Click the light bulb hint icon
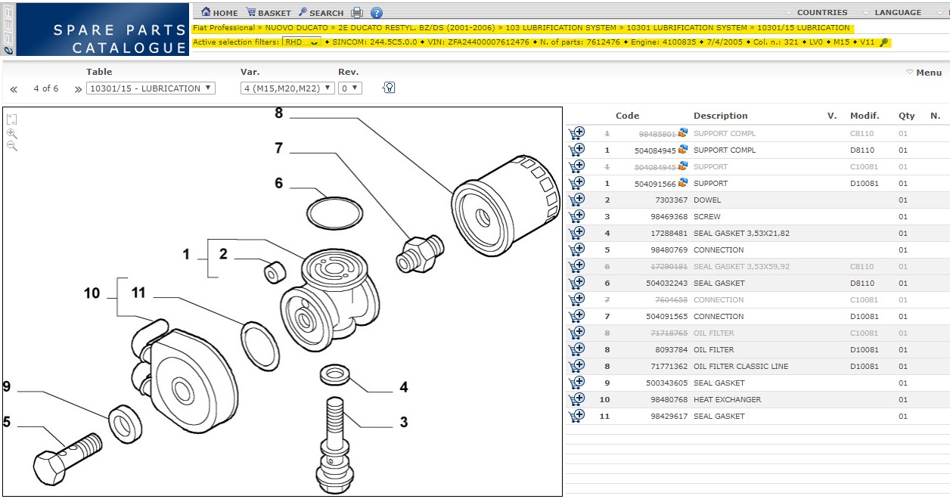Image resolution: width=950 pixels, height=499 pixels. 389,88
